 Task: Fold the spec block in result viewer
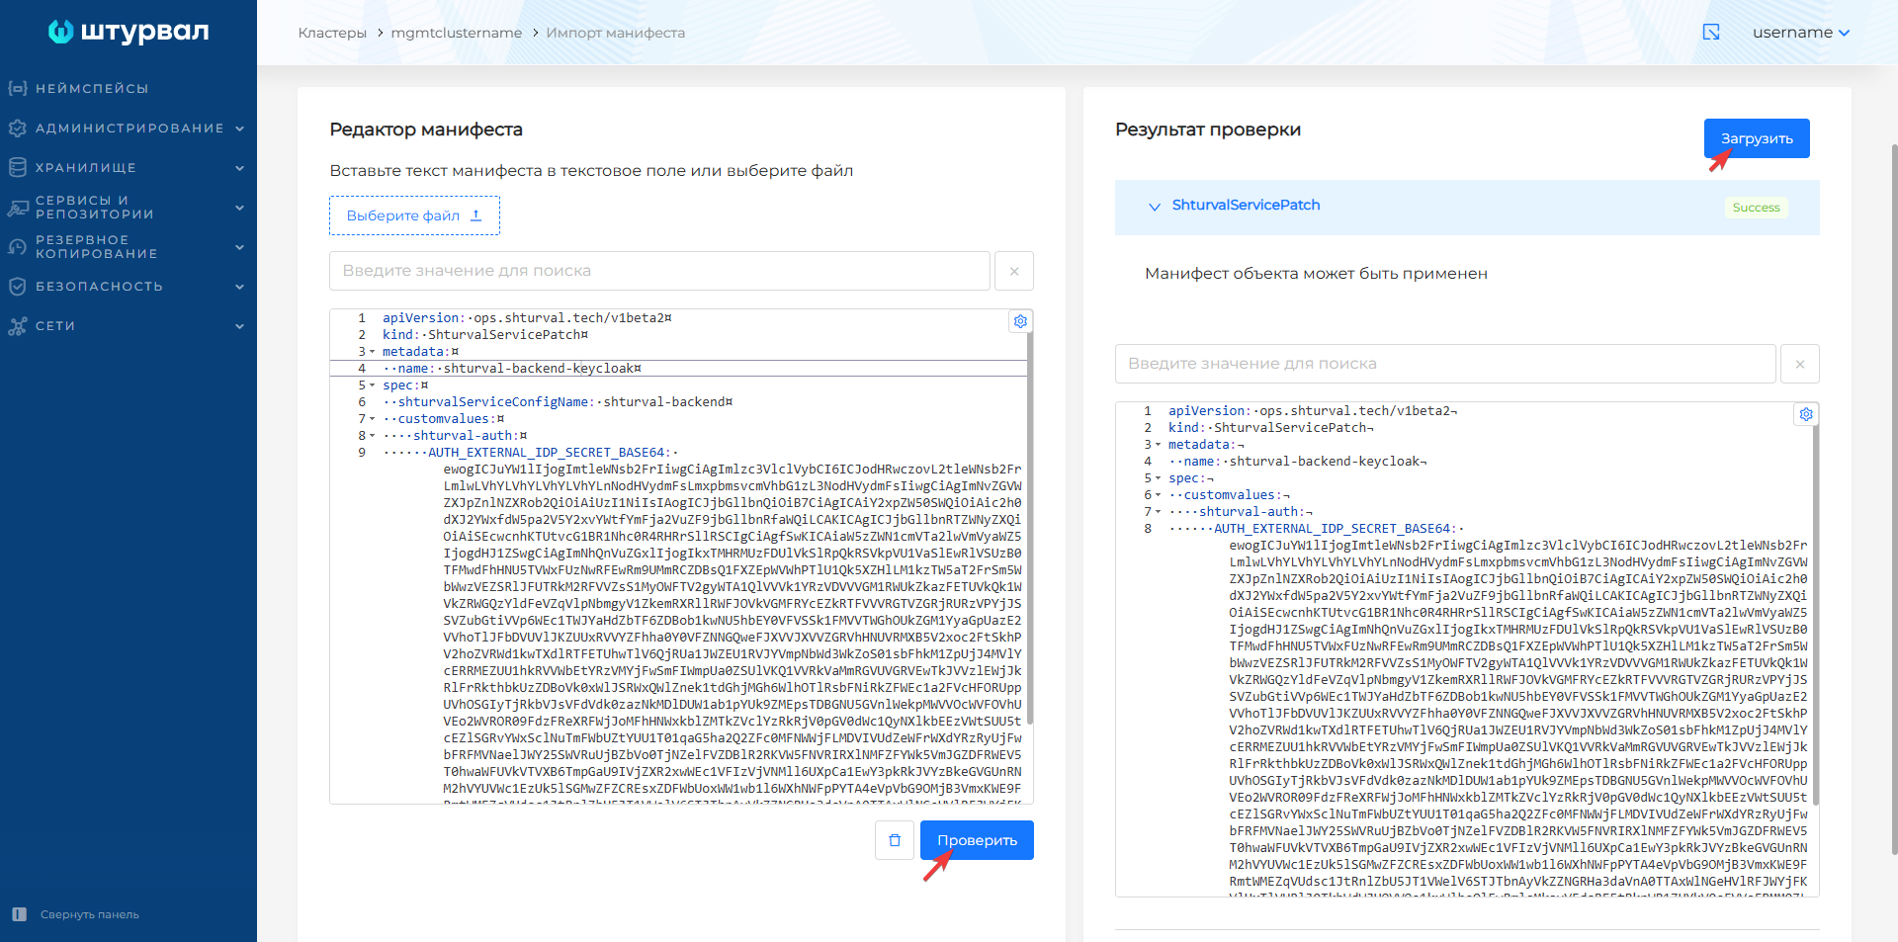(x=1159, y=478)
